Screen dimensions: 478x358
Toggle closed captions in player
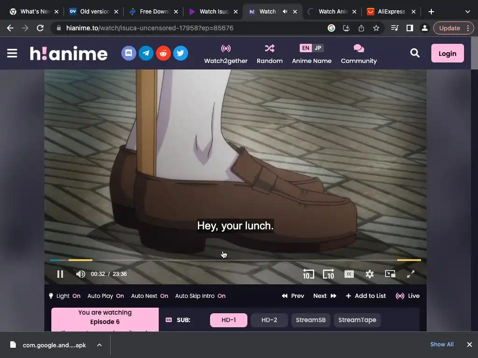tap(349, 274)
